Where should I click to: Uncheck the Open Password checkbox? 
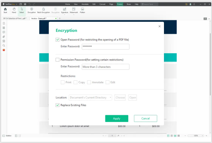[57, 40]
